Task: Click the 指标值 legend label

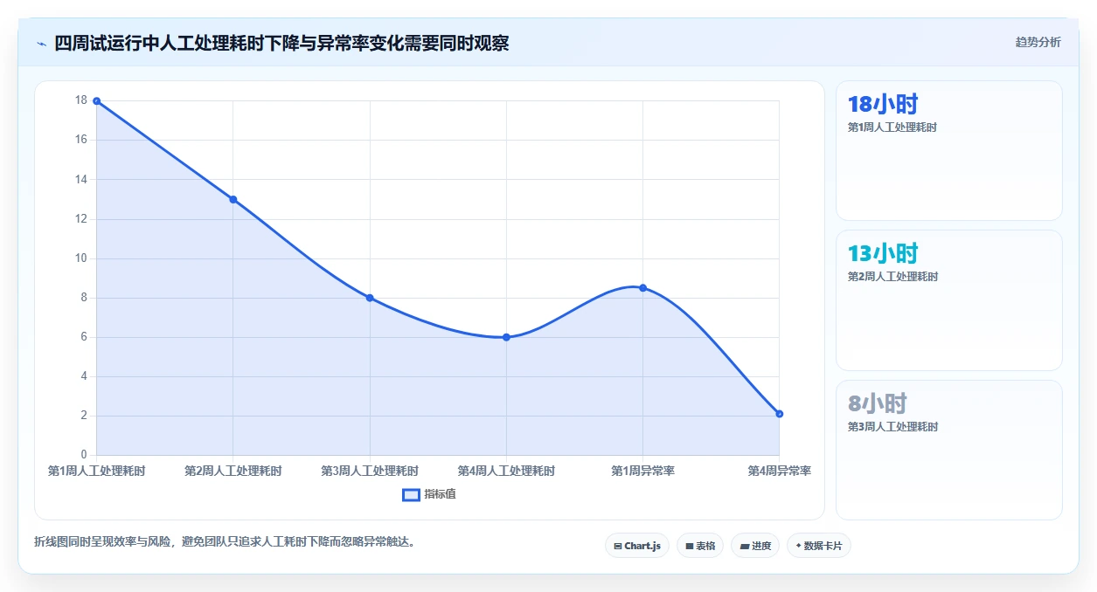Action: click(x=441, y=494)
